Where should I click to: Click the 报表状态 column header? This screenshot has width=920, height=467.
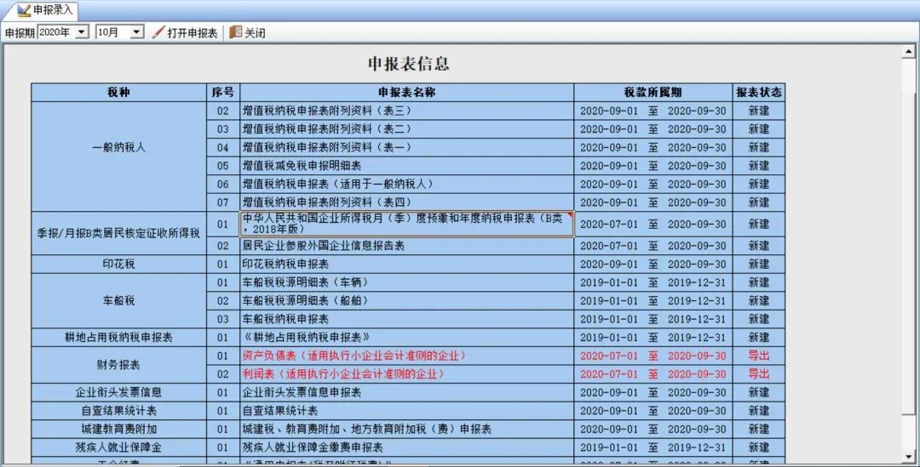point(759,93)
